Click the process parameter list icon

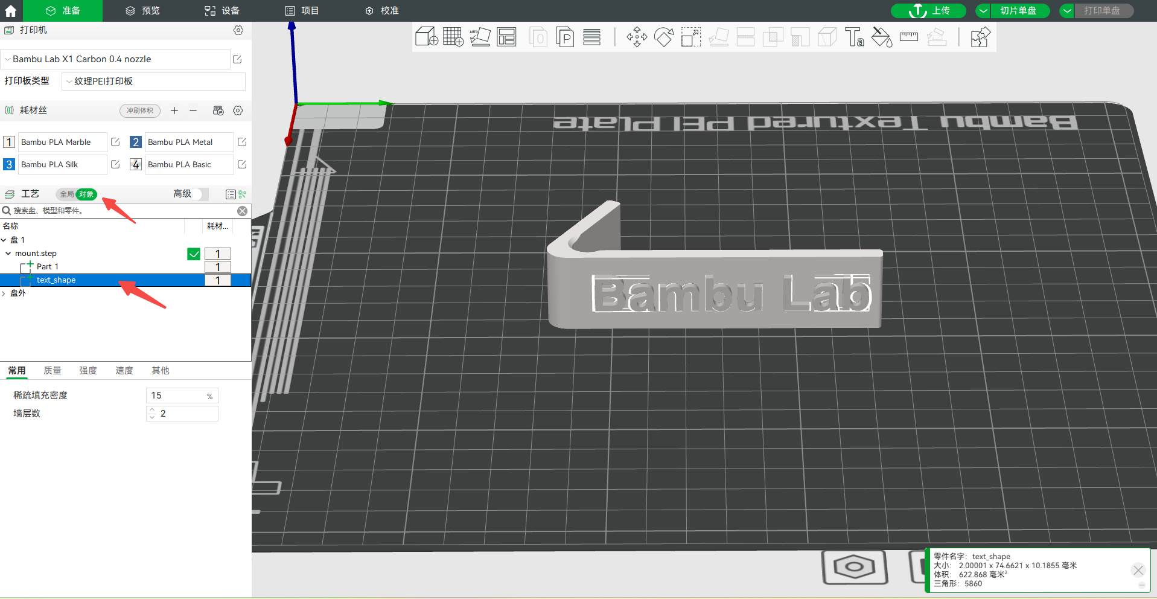(x=231, y=194)
